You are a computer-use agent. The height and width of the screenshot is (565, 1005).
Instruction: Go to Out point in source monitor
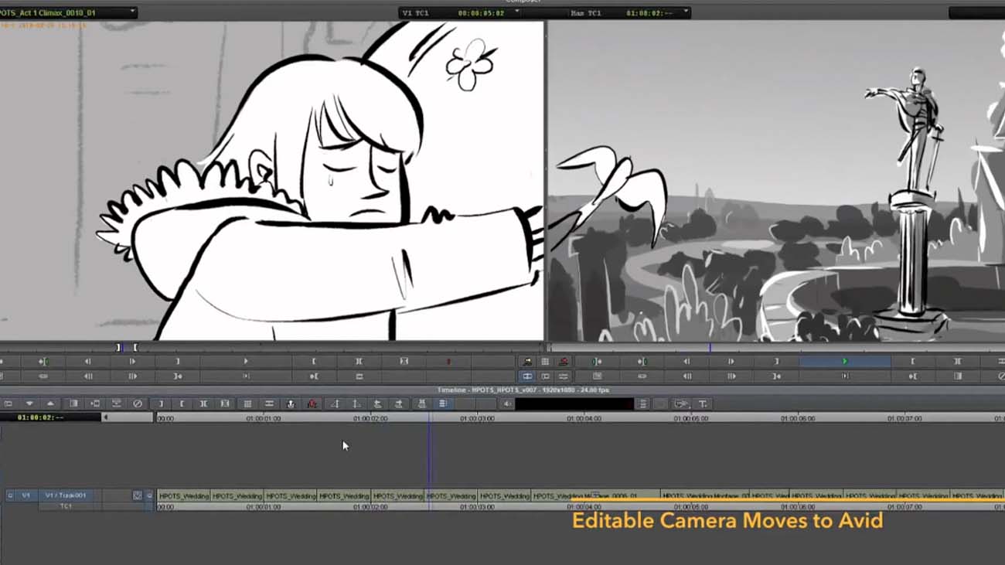(x=178, y=376)
